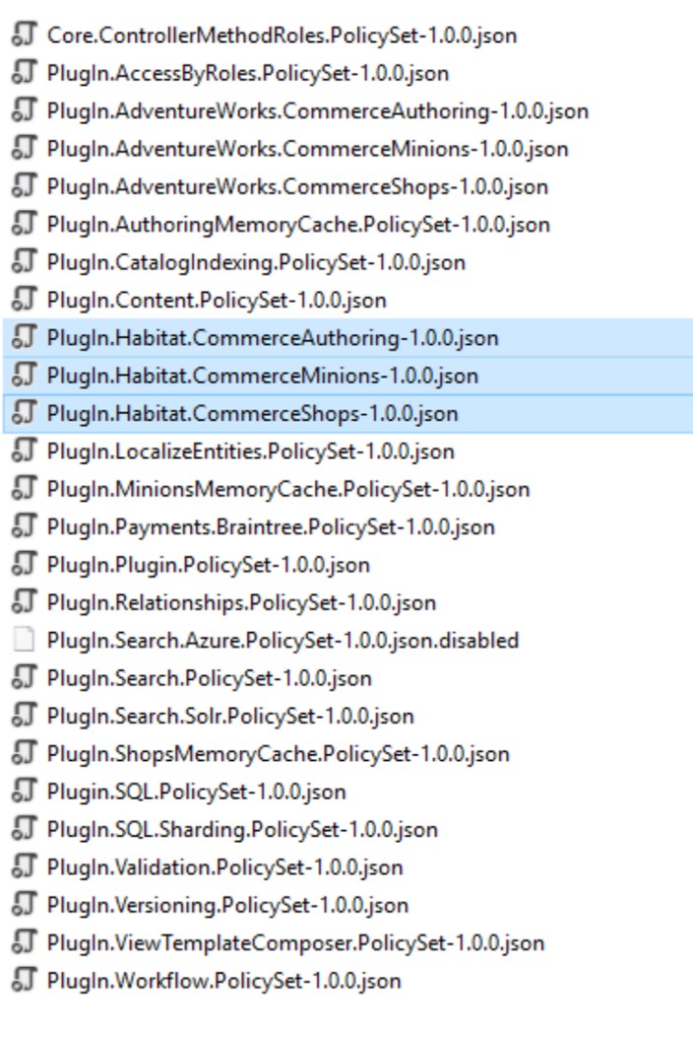Click icon of PlugIn.ShopsMemoryCache.PolicySet file

[x=24, y=753]
